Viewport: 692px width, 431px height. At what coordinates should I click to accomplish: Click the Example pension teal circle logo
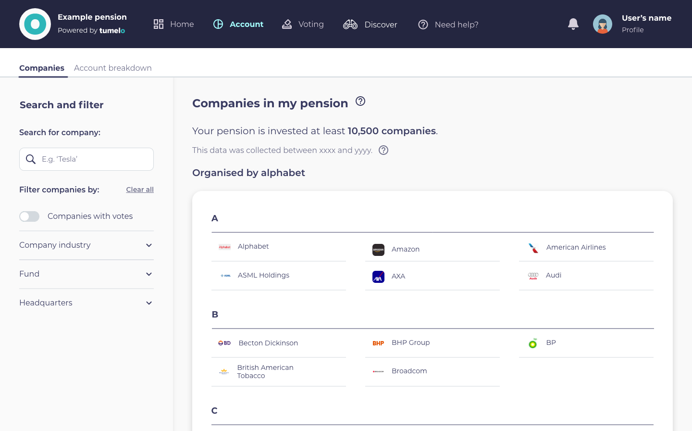click(35, 24)
